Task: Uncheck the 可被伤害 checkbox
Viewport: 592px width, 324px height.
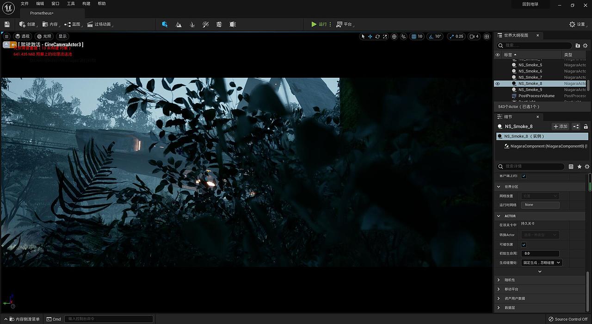Action: pos(524,244)
